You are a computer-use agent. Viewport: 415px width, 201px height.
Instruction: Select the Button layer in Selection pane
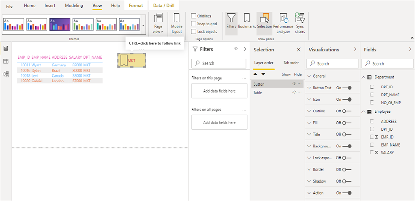(x=277, y=84)
